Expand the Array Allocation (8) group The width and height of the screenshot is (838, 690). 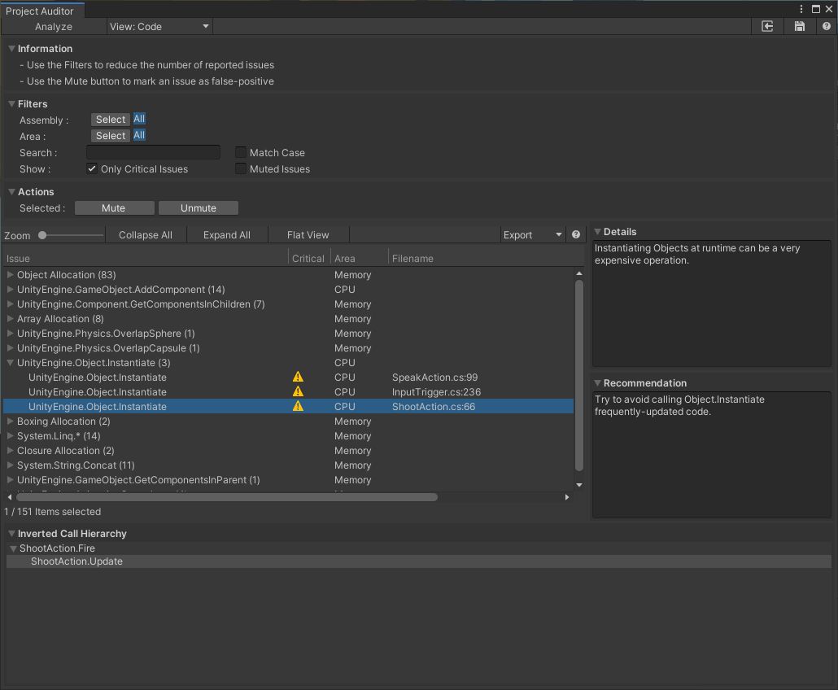click(x=10, y=318)
